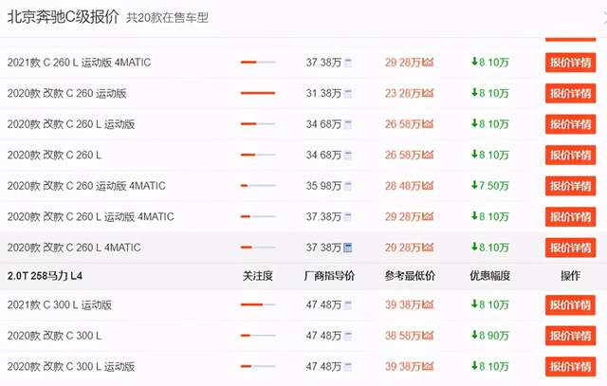Open calculator in base 2020款 改款 C 260 L row

(x=348, y=156)
